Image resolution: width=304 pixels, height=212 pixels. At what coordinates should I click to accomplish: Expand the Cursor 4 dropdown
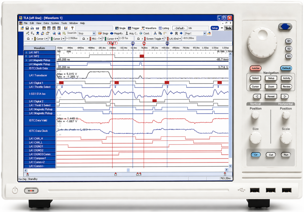pos(117,39)
